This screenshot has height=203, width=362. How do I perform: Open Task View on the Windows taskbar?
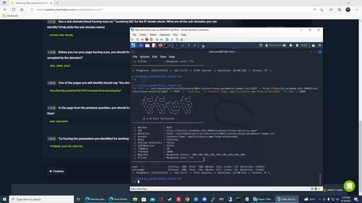[x=78, y=199]
